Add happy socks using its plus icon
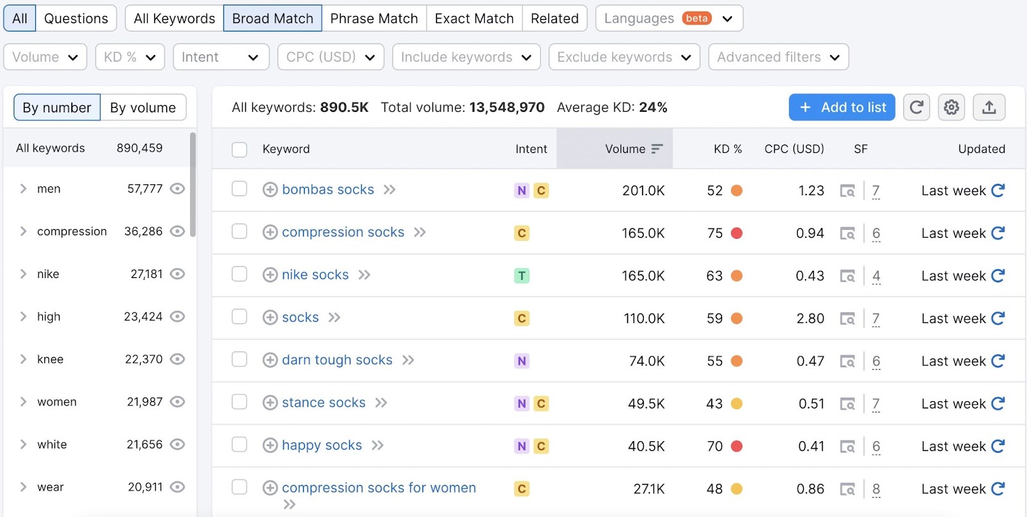 [x=270, y=445]
